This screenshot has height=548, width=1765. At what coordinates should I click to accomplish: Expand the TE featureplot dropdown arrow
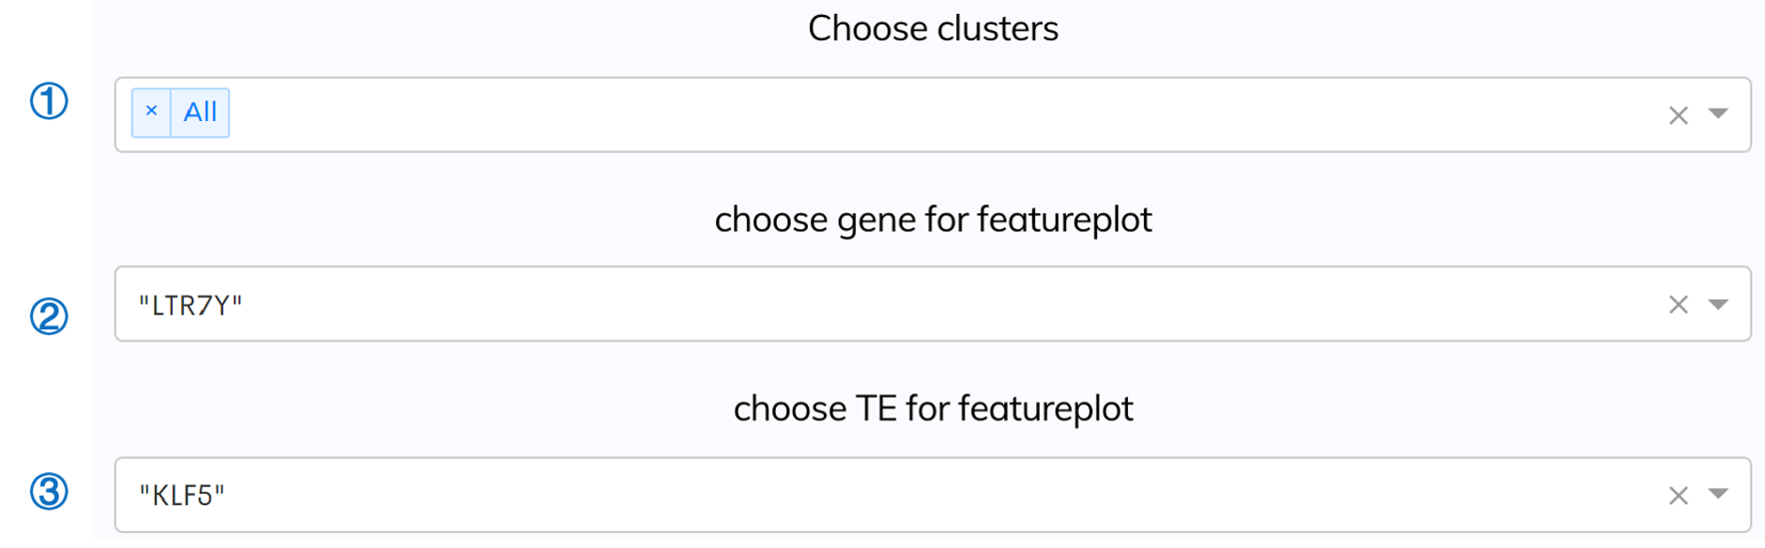click(1718, 494)
